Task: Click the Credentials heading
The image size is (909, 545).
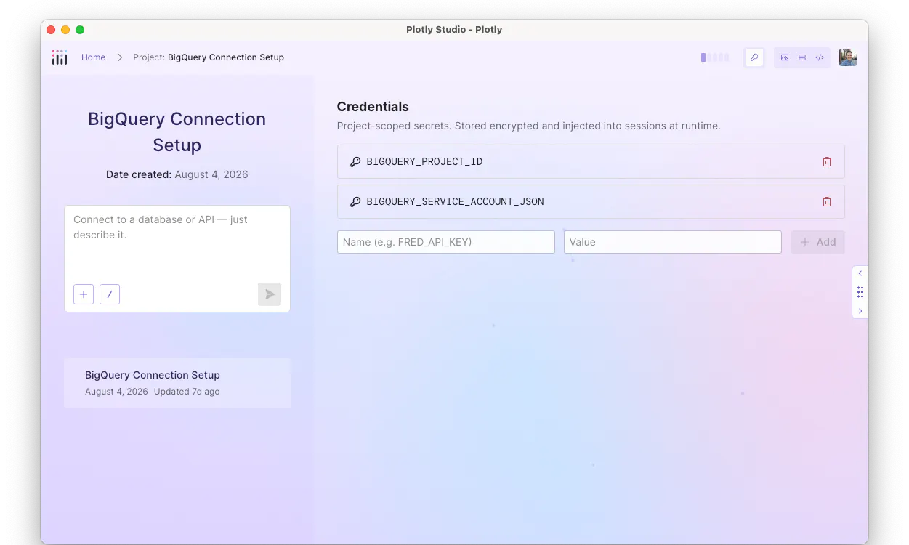Action: point(373,107)
